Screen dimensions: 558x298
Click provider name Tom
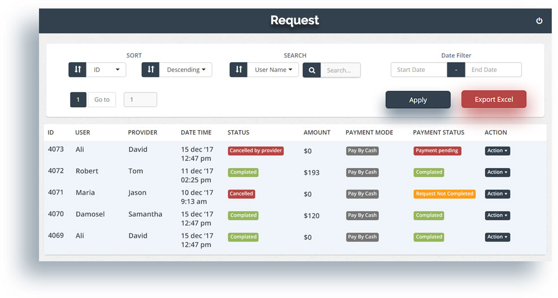tap(136, 171)
